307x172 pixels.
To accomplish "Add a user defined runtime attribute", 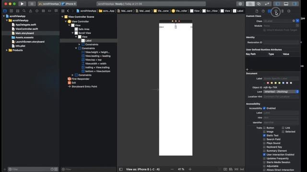I will tap(248, 69).
